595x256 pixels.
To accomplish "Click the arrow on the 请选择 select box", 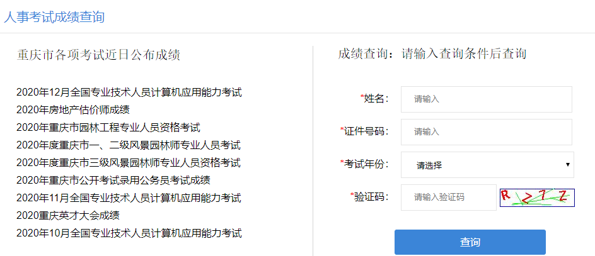I will click(568, 165).
